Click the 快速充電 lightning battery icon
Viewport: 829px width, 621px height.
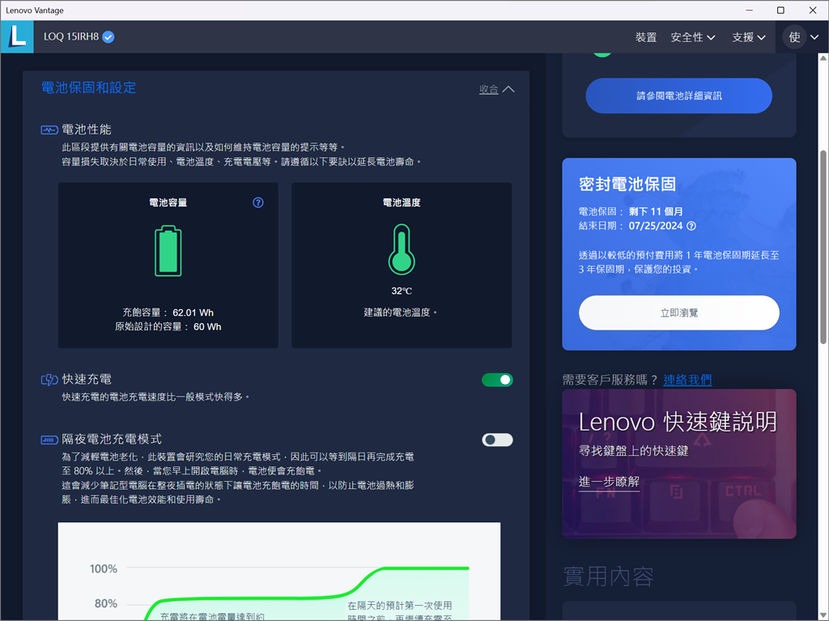(x=49, y=380)
